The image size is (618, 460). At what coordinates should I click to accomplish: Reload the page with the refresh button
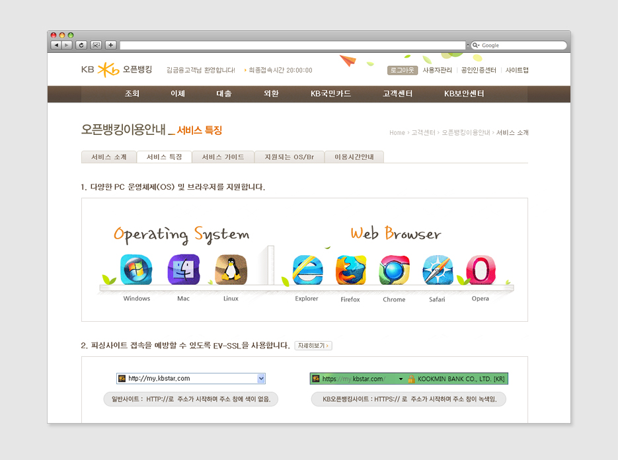pyautogui.click(x=81, y=45)
